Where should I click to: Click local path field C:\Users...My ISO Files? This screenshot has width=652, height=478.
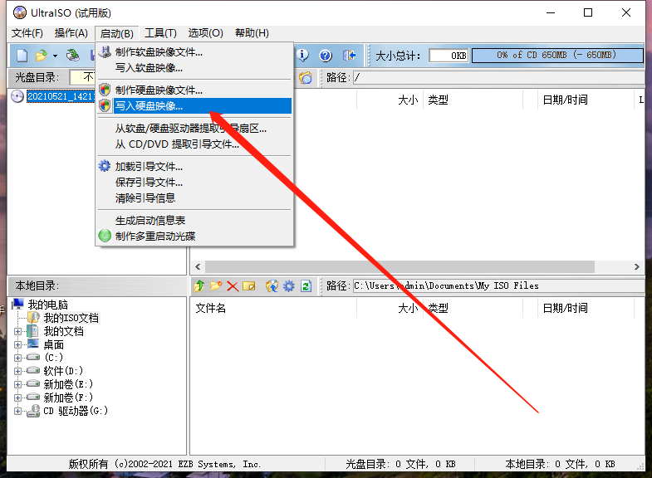(499, 285)
